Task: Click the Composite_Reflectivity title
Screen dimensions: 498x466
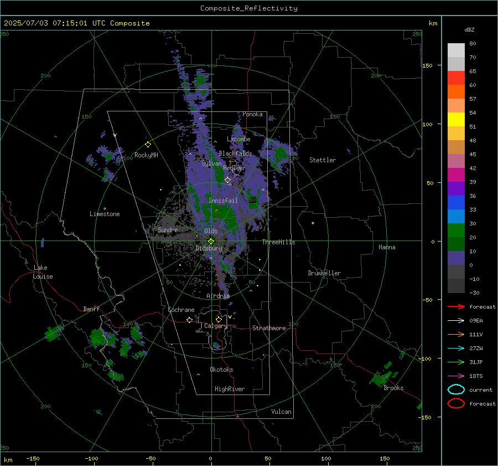Action: click(x=248, y=8)
